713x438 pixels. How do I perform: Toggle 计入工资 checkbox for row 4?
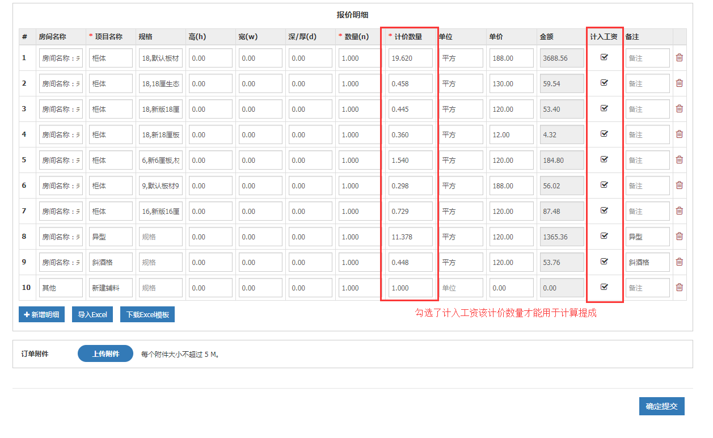(x=604, y=134)
